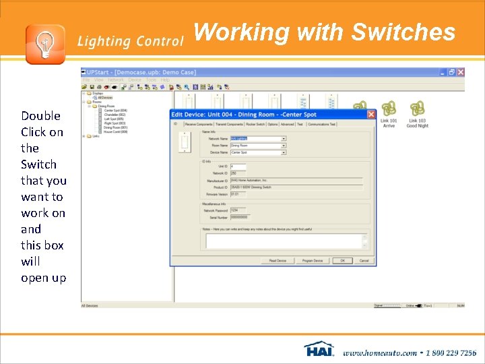Click the Manufacturer ID field

click(296, 181)
